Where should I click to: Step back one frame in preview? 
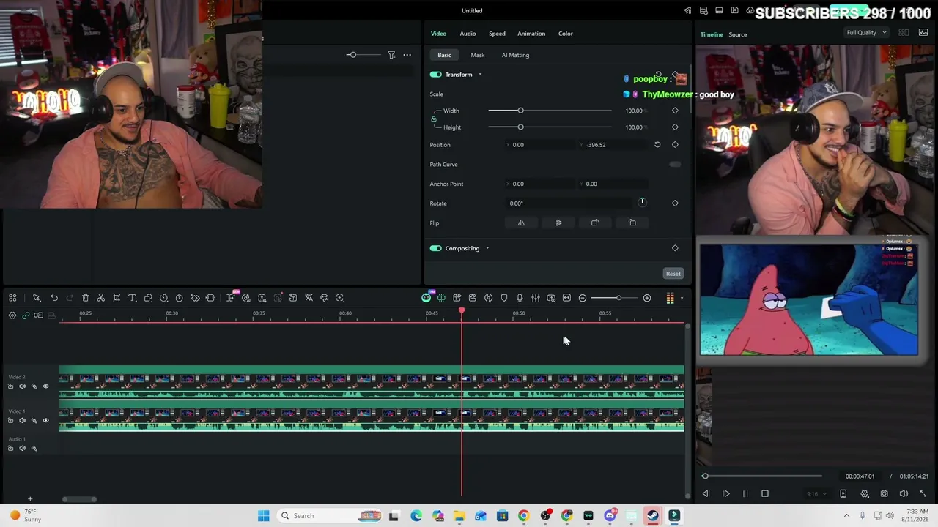[x=706, y=494]
